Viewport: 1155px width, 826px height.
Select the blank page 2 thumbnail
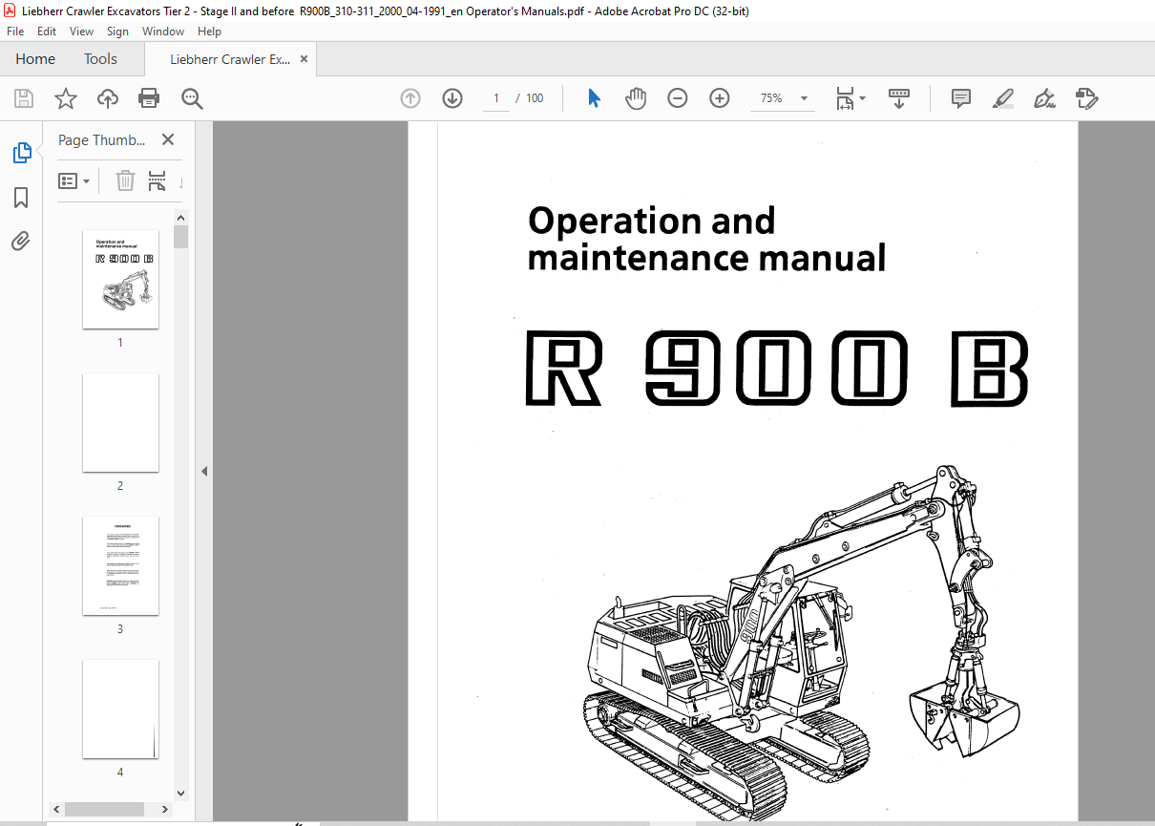(120, 422)
